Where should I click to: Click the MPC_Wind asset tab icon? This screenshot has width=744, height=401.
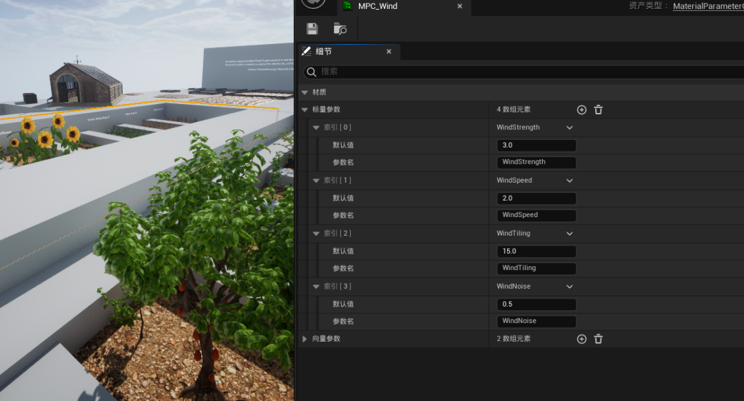(347, 6)
